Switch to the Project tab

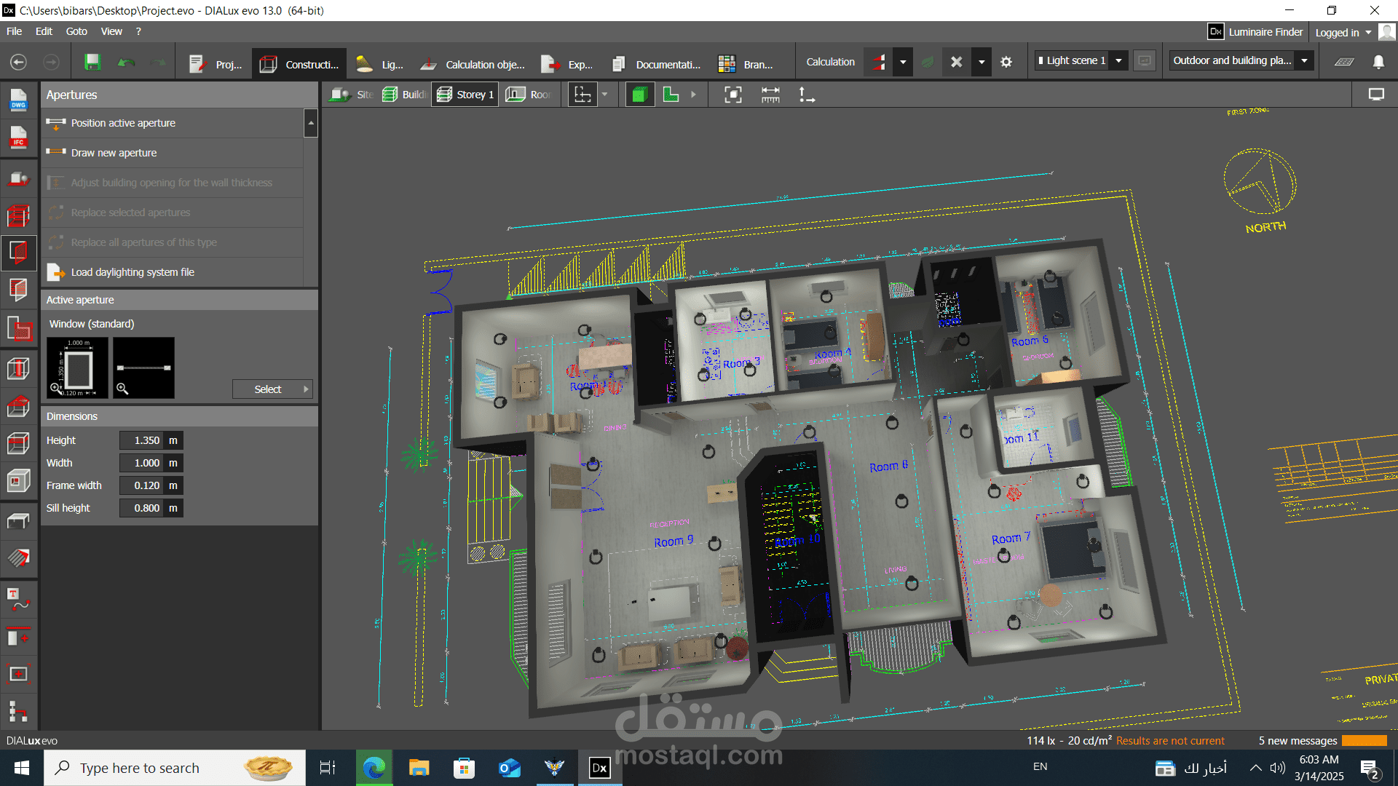pos(215,64)
